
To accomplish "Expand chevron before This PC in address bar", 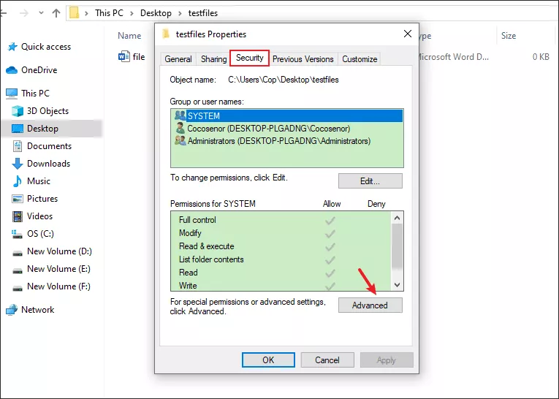I will [x=86, y=14].
